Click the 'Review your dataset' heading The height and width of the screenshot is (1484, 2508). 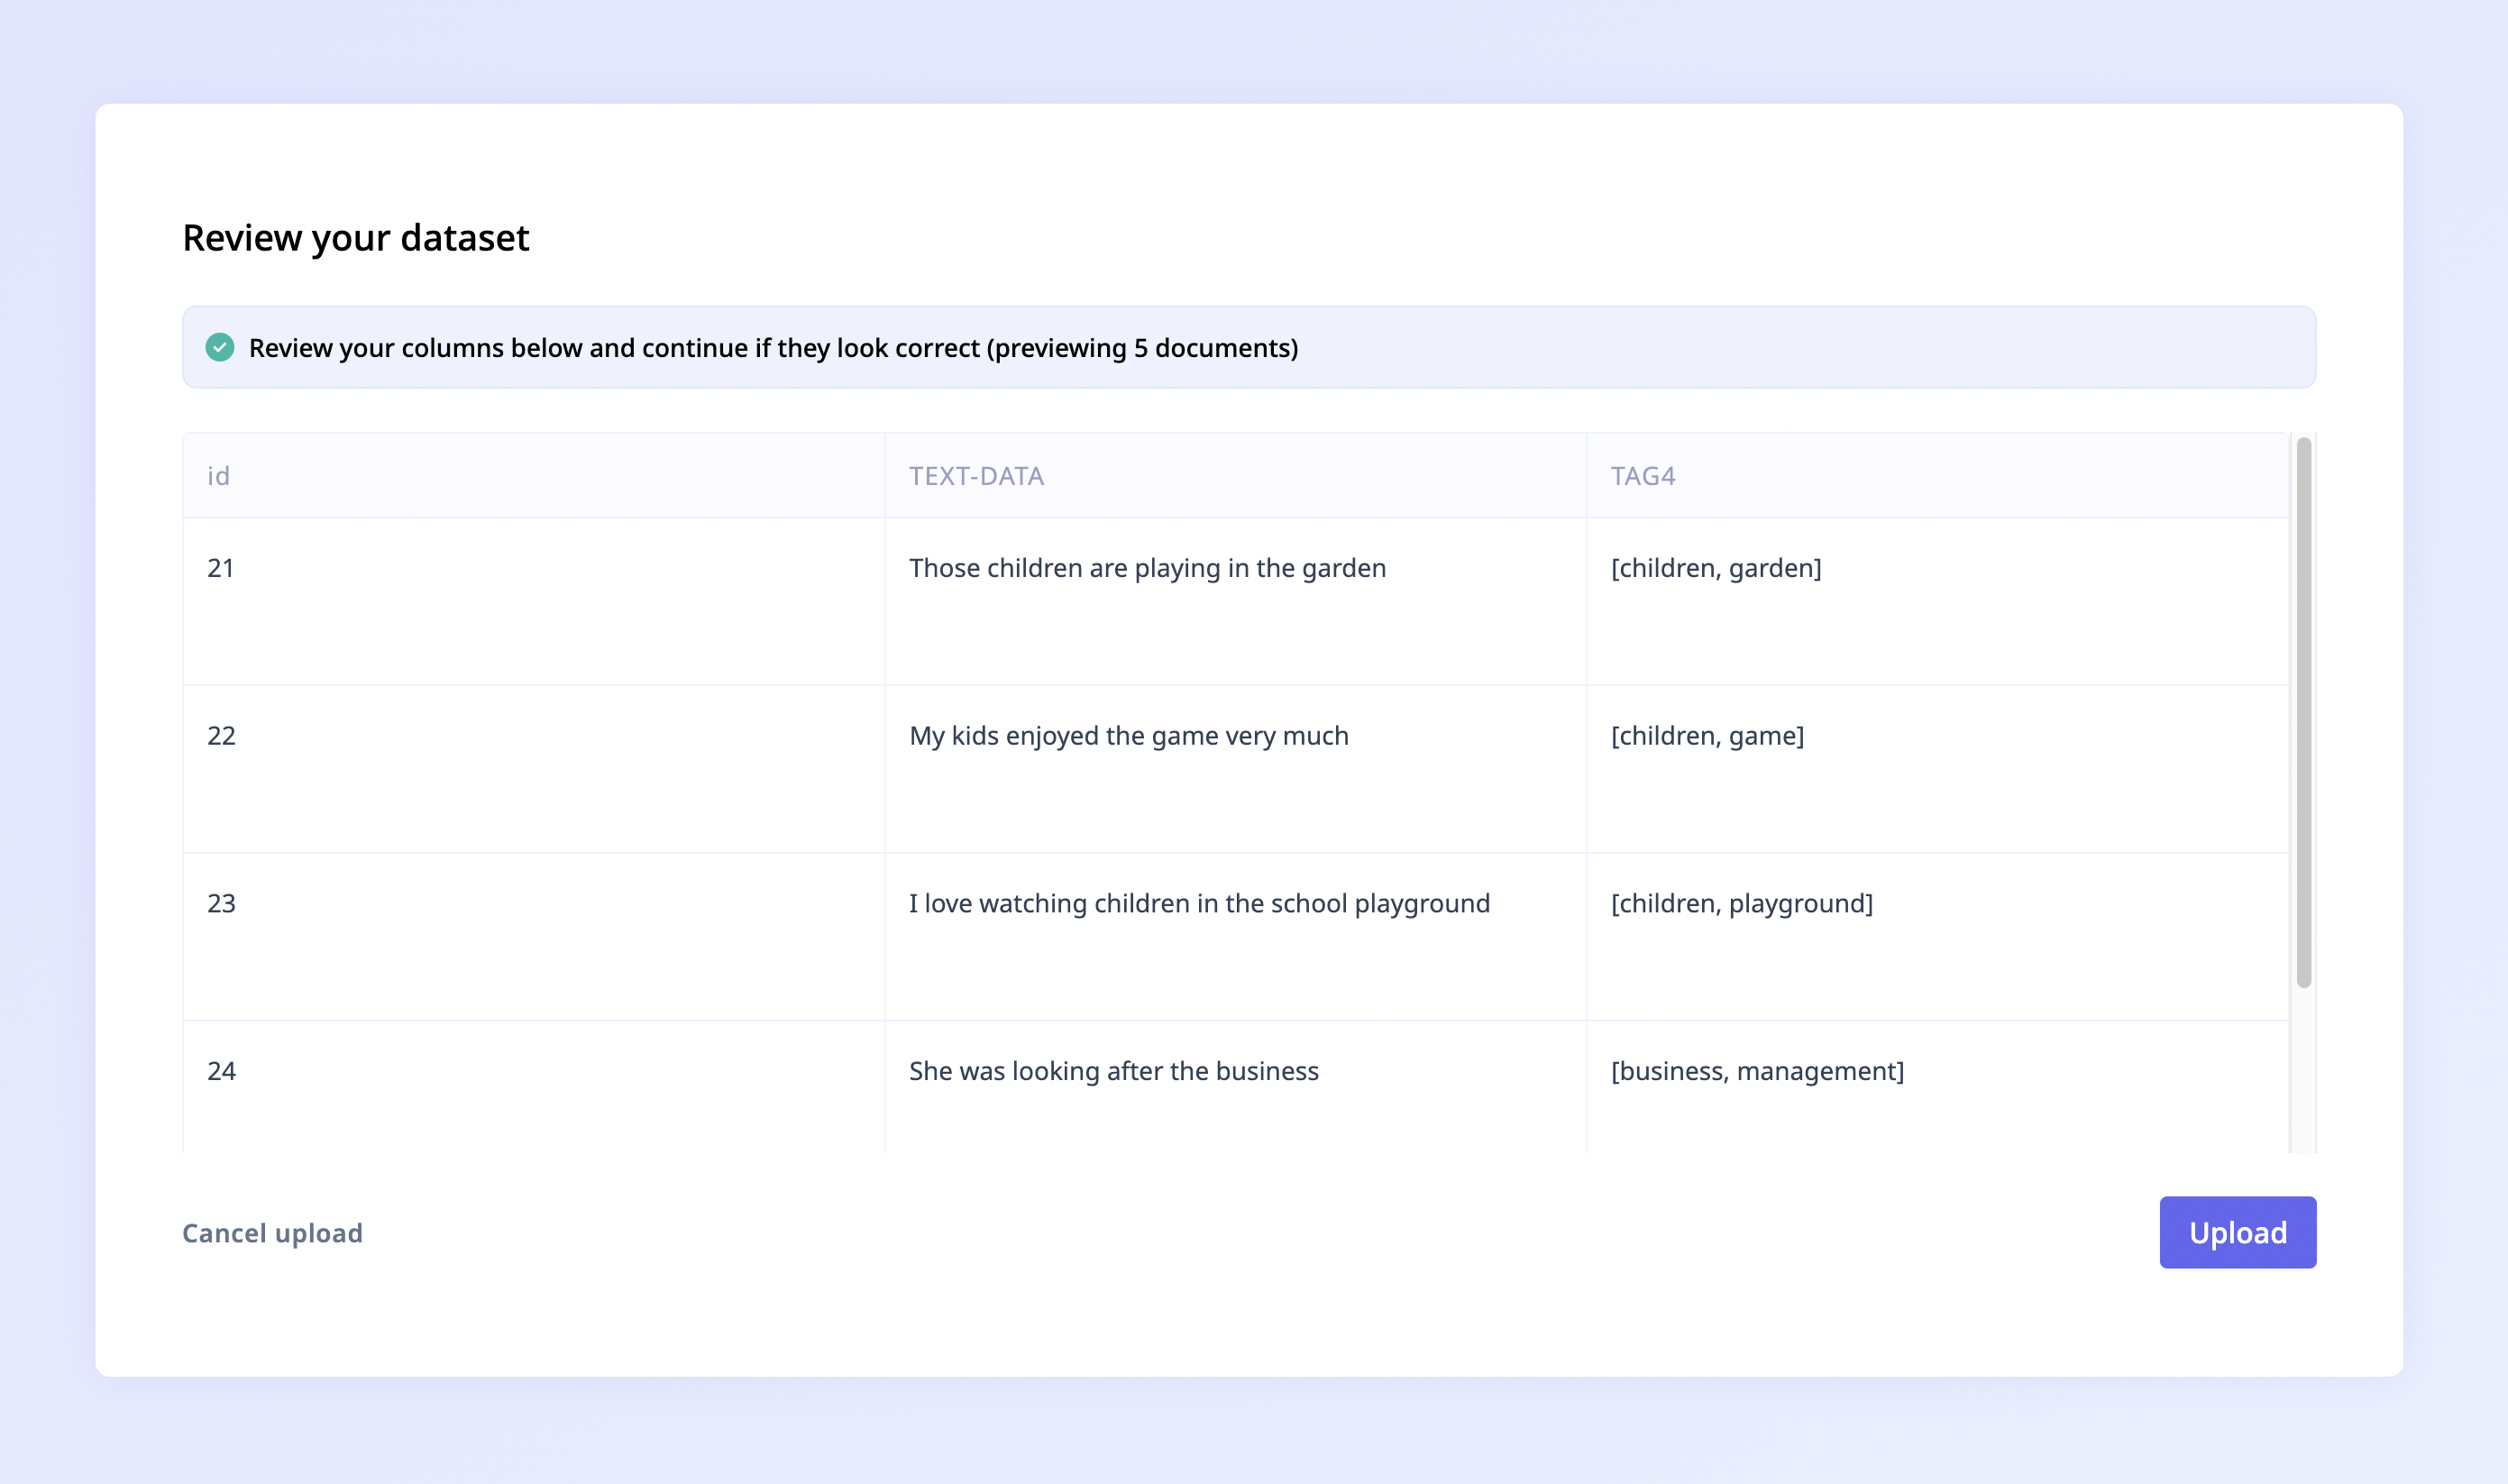356,238
